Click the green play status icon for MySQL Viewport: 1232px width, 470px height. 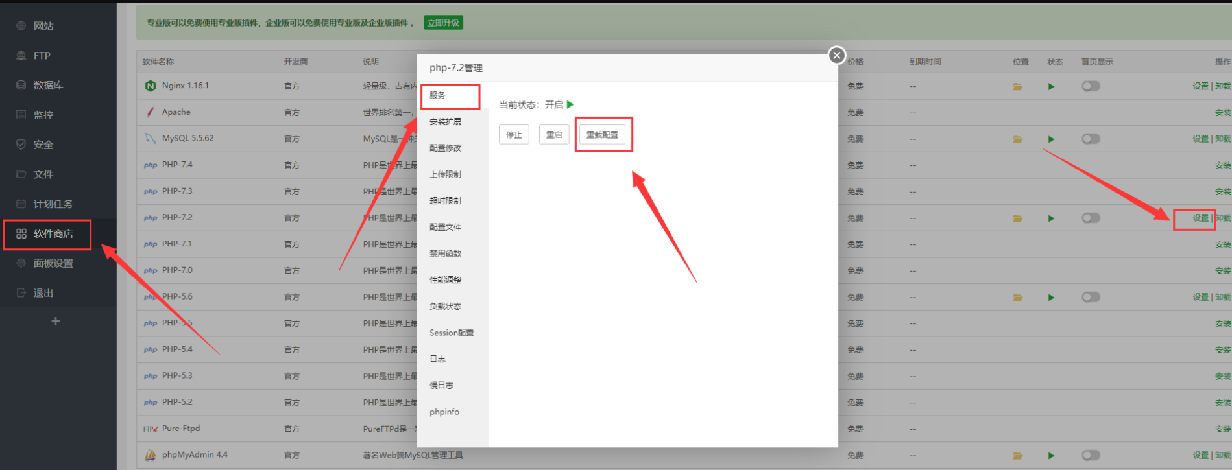[x=1051, y=139]
